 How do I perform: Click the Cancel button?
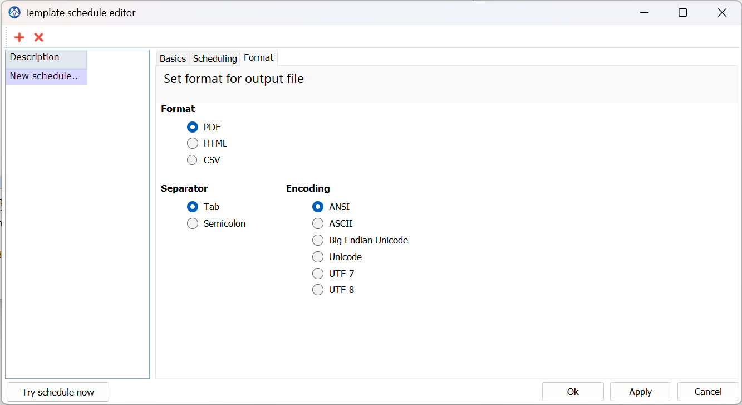tap(708, 392)
